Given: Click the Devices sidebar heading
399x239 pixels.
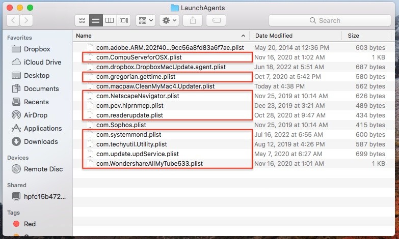Looking at the screenshot, I should pos(18,158).
